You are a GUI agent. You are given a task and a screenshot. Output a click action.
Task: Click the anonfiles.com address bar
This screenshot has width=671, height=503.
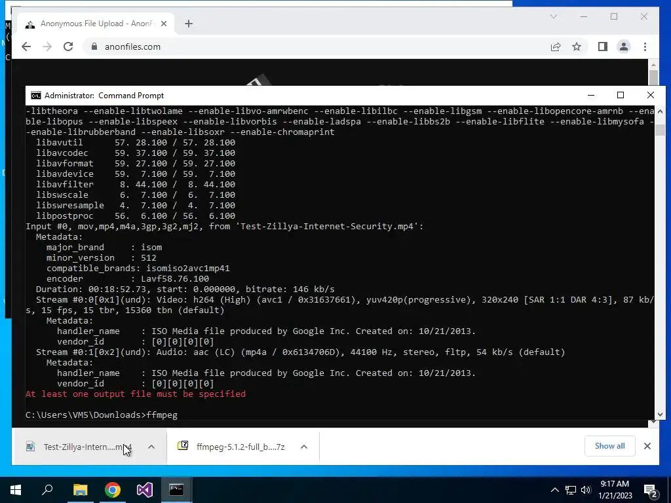pos(316,47)
